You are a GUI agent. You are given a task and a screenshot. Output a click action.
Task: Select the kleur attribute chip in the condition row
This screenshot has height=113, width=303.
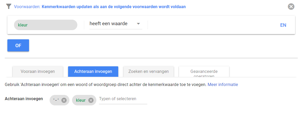coord(45,25)
